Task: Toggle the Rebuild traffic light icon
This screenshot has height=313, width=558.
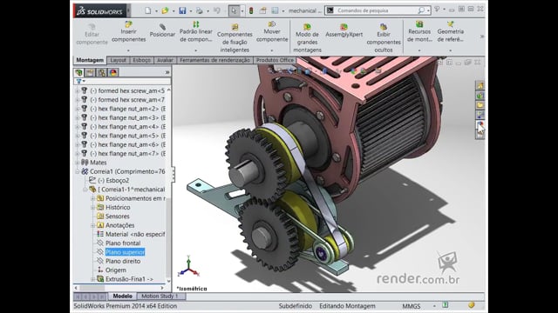Action: tap(251, 10)
